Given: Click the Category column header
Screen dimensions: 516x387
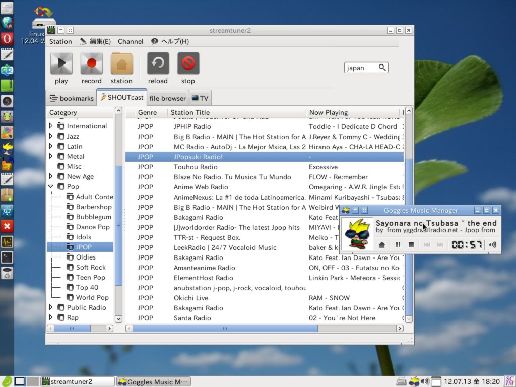Looking at the screenshot, I should (x=81, y=112).
